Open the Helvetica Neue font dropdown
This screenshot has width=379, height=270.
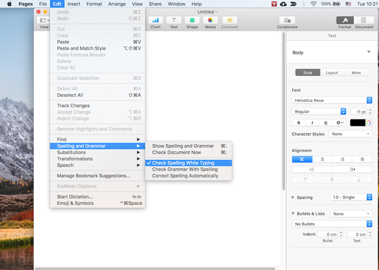click(332, 100)
